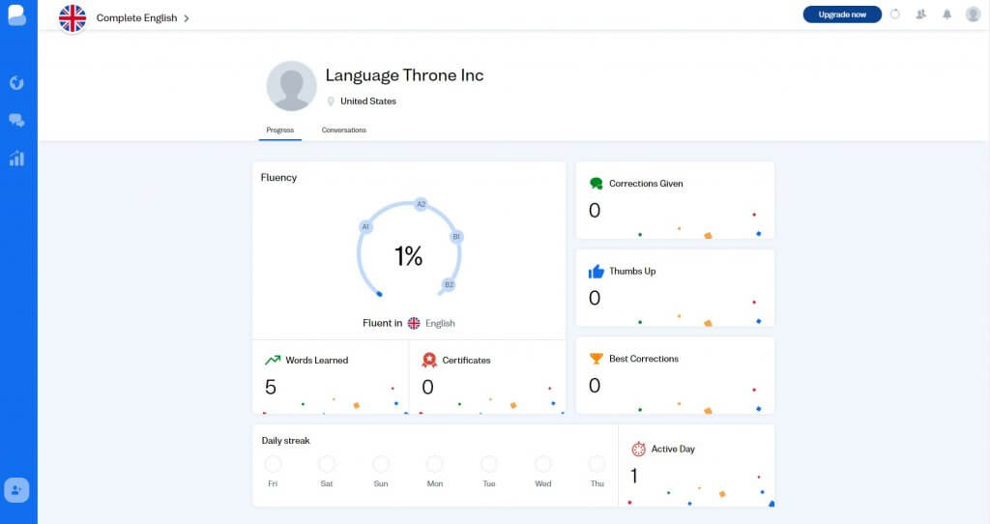
Task: Select the Fri circle in Daily streak
Action: click(x=273, y=465)
